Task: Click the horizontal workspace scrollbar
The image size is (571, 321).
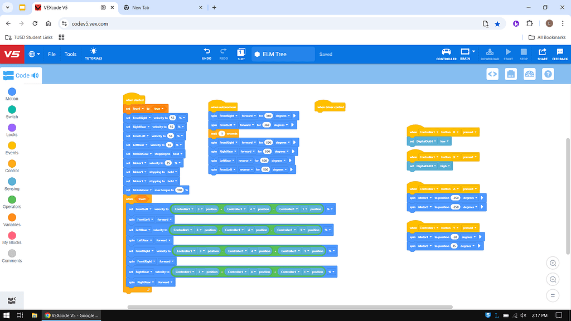Action: [x=290, y=307]
